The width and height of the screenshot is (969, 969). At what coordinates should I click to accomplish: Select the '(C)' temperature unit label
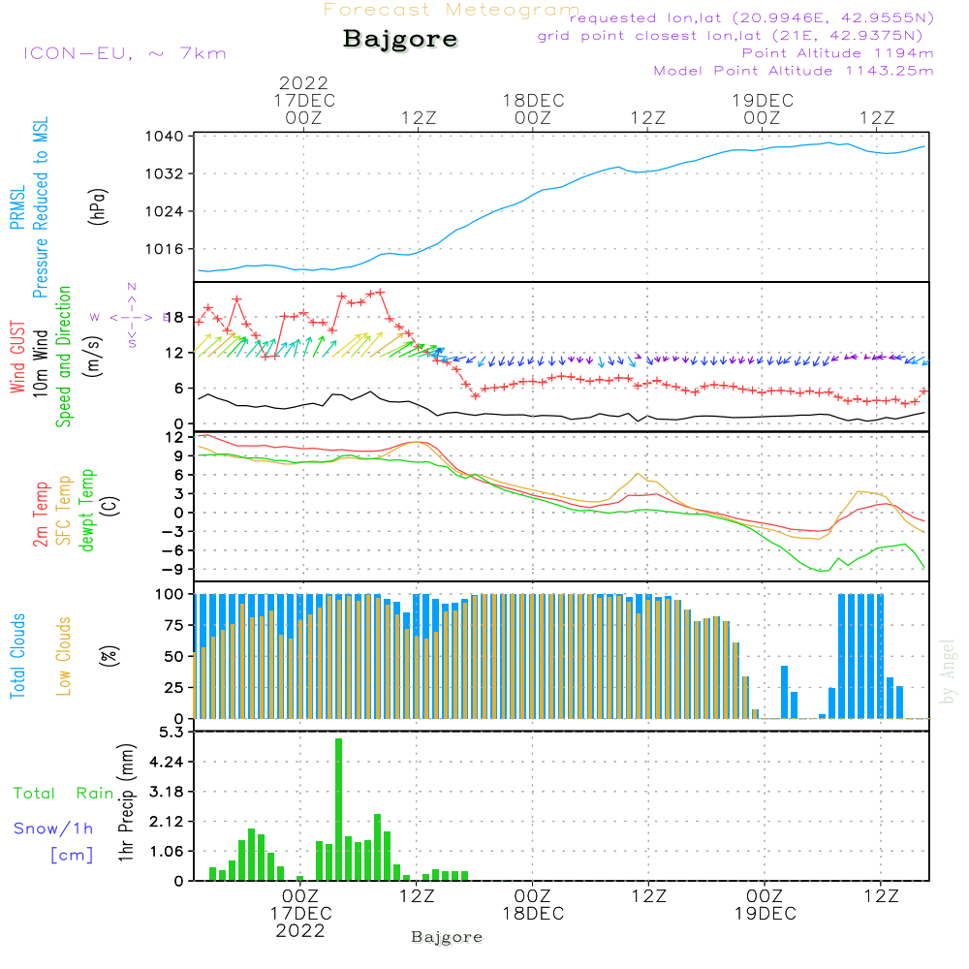[x=110, y=507]
